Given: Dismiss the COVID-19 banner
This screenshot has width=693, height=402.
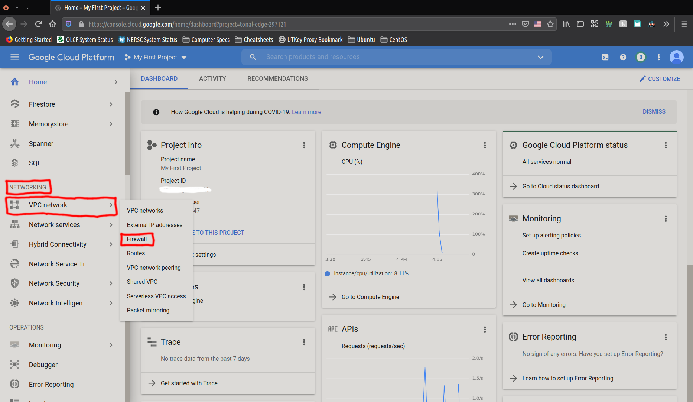Looking at the screenshot, I should click(654, 111).
